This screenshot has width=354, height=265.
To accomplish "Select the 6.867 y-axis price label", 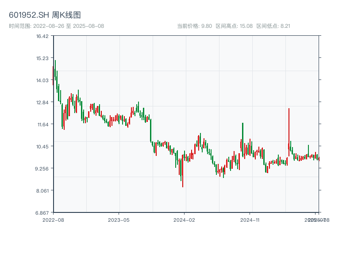I will click(42, 212).
